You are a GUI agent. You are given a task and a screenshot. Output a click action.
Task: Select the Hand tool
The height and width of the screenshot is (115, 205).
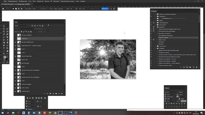click(x=7, y=51)
